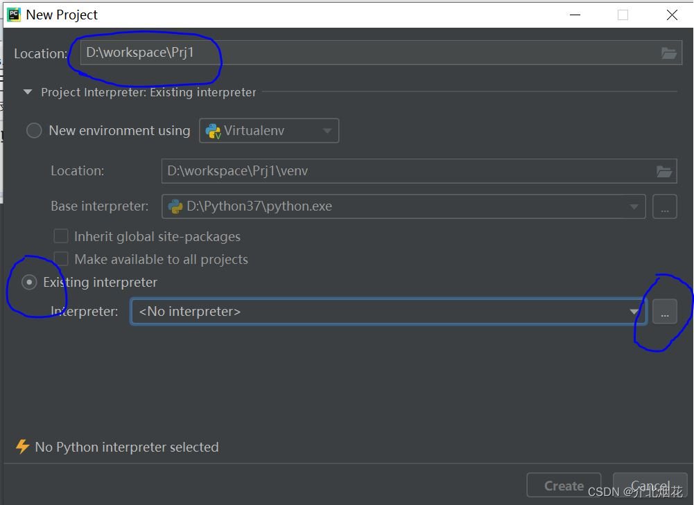The width and height of the screenshot is (694, 505).
Task: Click ellipsis button next to Interpreter field
Action: 665,312
